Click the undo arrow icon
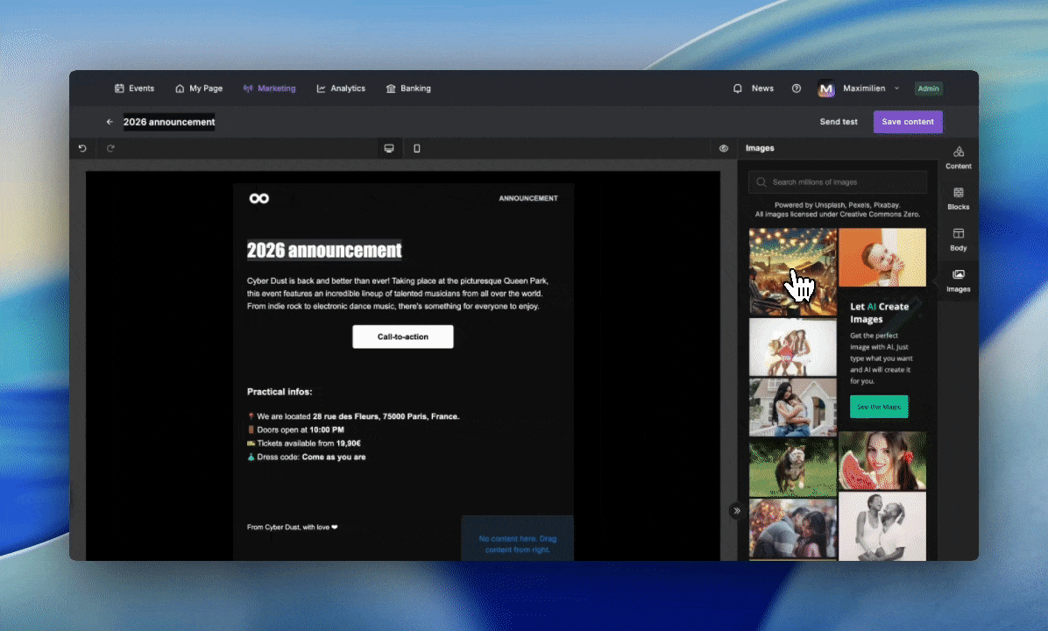Viewport: 1048px width, 631px height. click(82, 148)
